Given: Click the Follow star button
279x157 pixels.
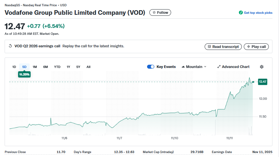Looking at the screenshot, I should pyautogui.click(x=160, y=12).
